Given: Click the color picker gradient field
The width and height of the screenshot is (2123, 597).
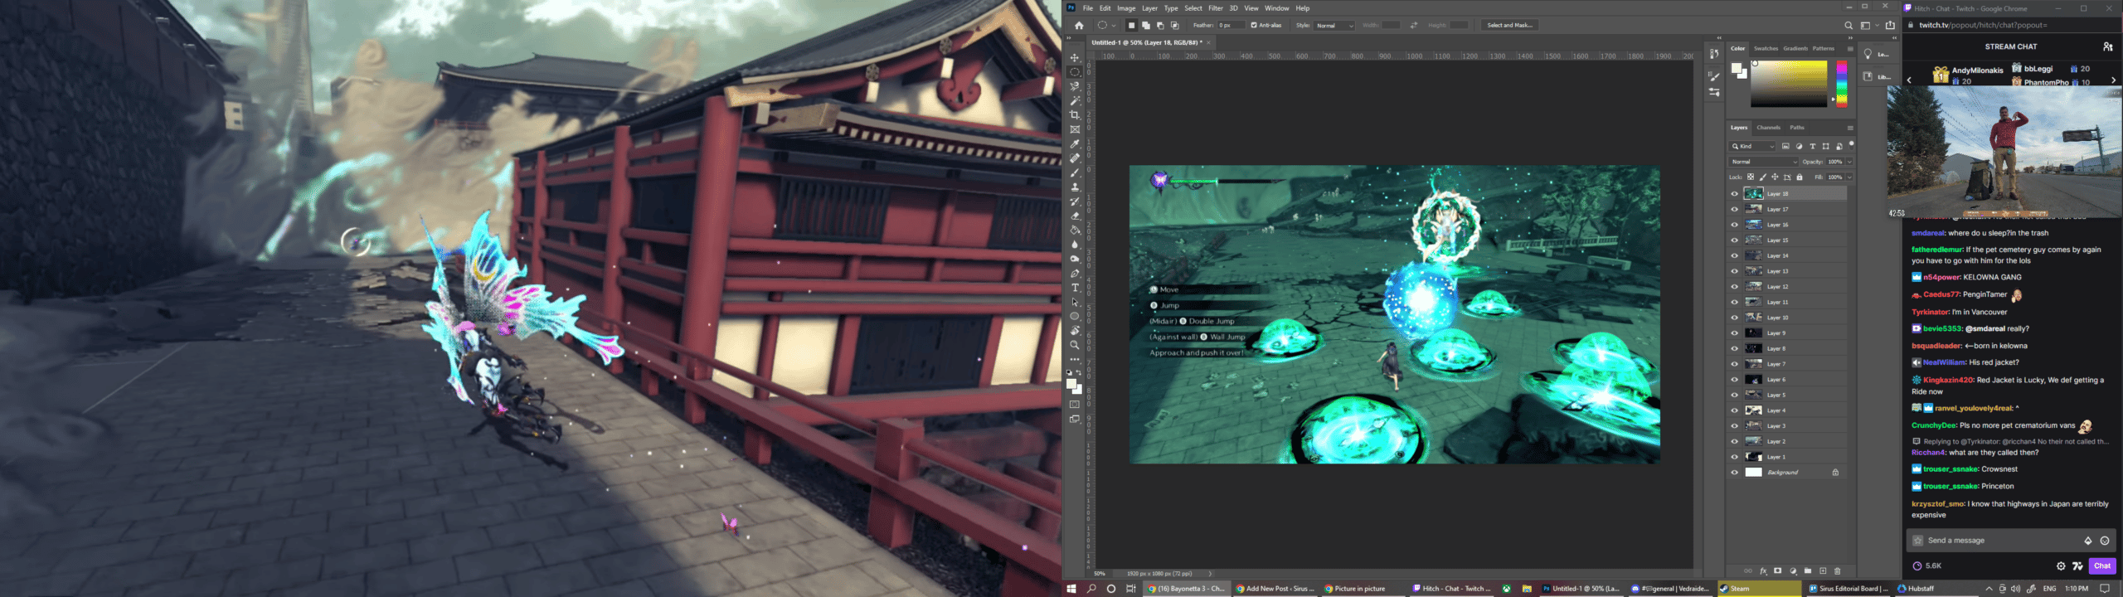Looking at the screenshot, I should 1789,83.
